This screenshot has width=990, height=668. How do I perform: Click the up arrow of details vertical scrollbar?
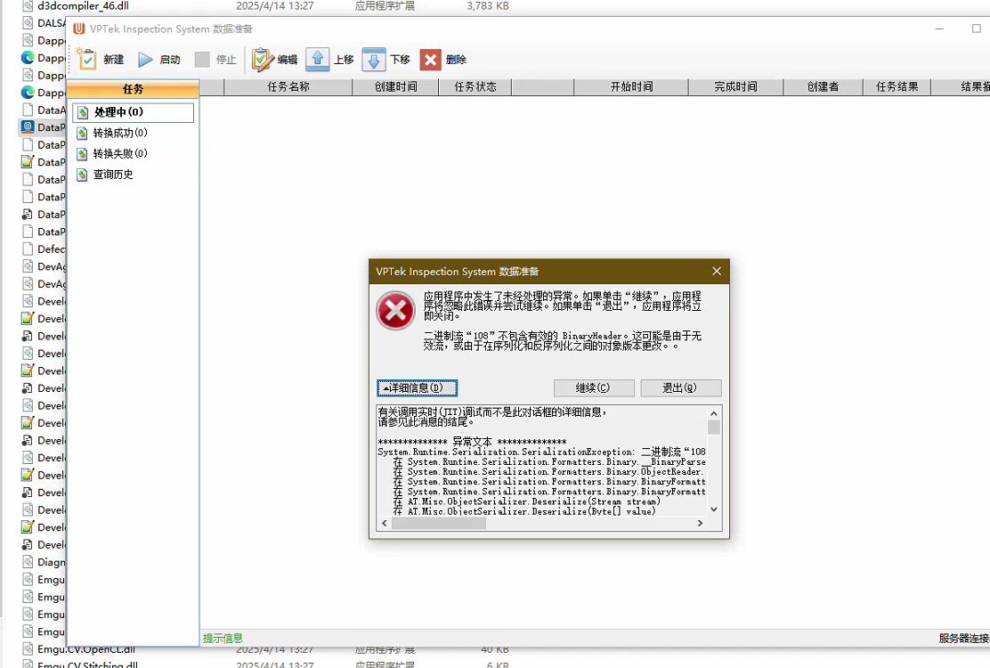coord(714,413)
